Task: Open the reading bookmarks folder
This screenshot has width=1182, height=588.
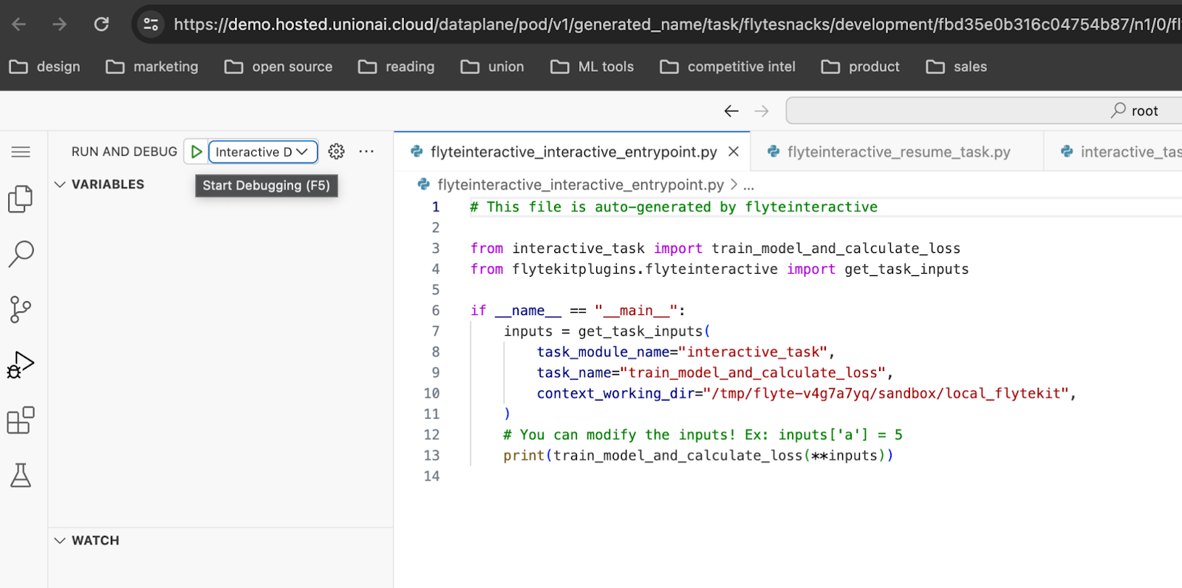Action: tap(397, 66)
